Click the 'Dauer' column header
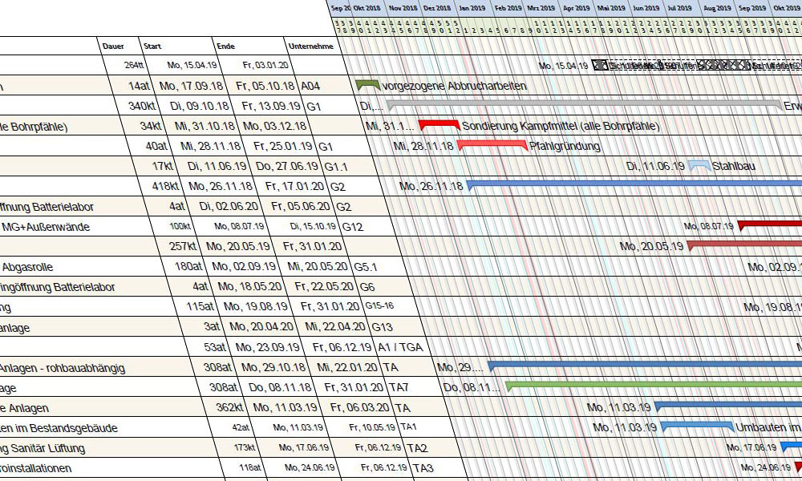The height and width of the screenshot is (481, 802). click(x=114, y=46)
